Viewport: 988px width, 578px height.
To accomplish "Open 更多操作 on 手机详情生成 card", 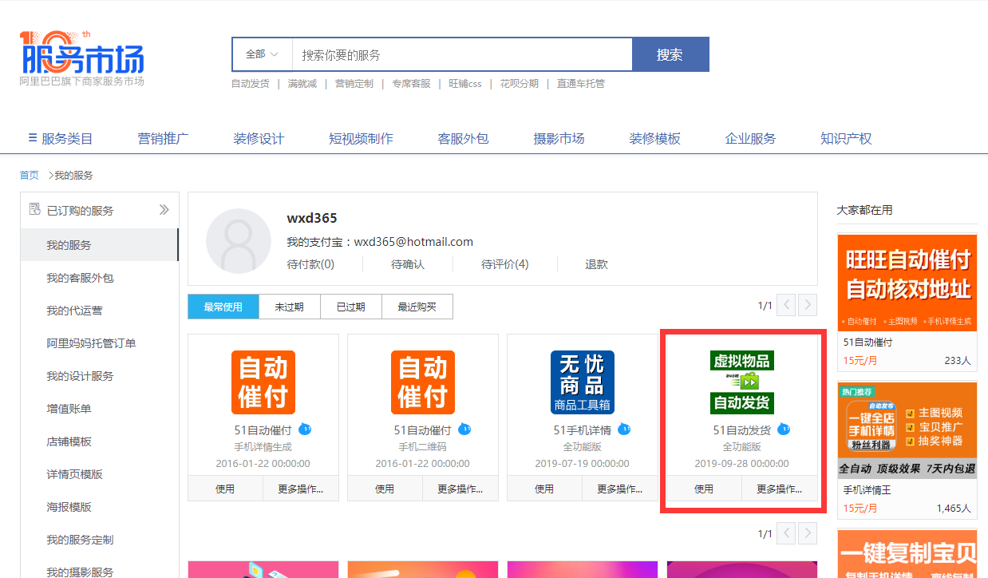I will coord(301,489).
